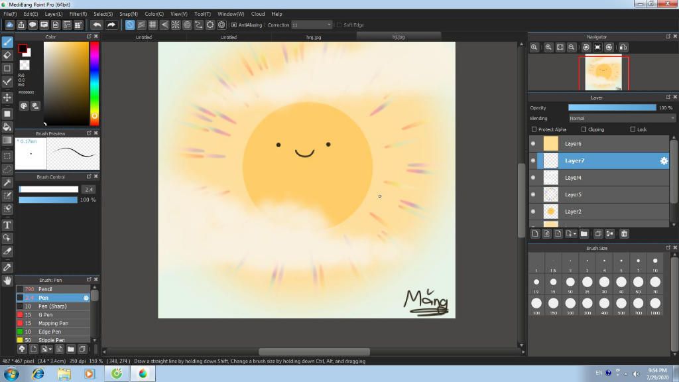This screenshot has width=679, height=382.
Task: Click the horizontal canvas scrollbar
Action: point(314,351)
